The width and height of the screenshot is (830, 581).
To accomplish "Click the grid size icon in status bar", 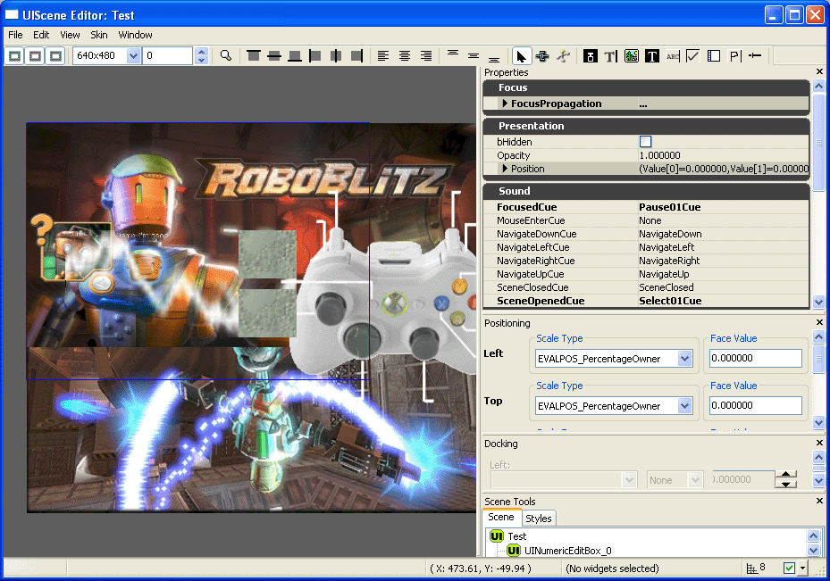I will coord(751,569).
